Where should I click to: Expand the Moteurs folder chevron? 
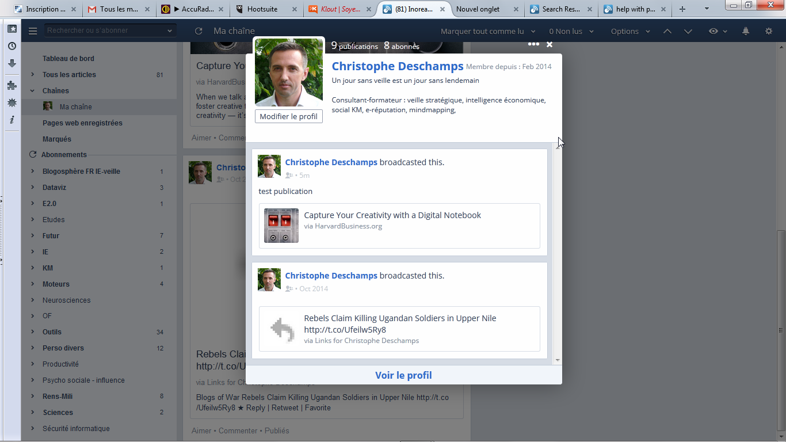tap(33, 284)
